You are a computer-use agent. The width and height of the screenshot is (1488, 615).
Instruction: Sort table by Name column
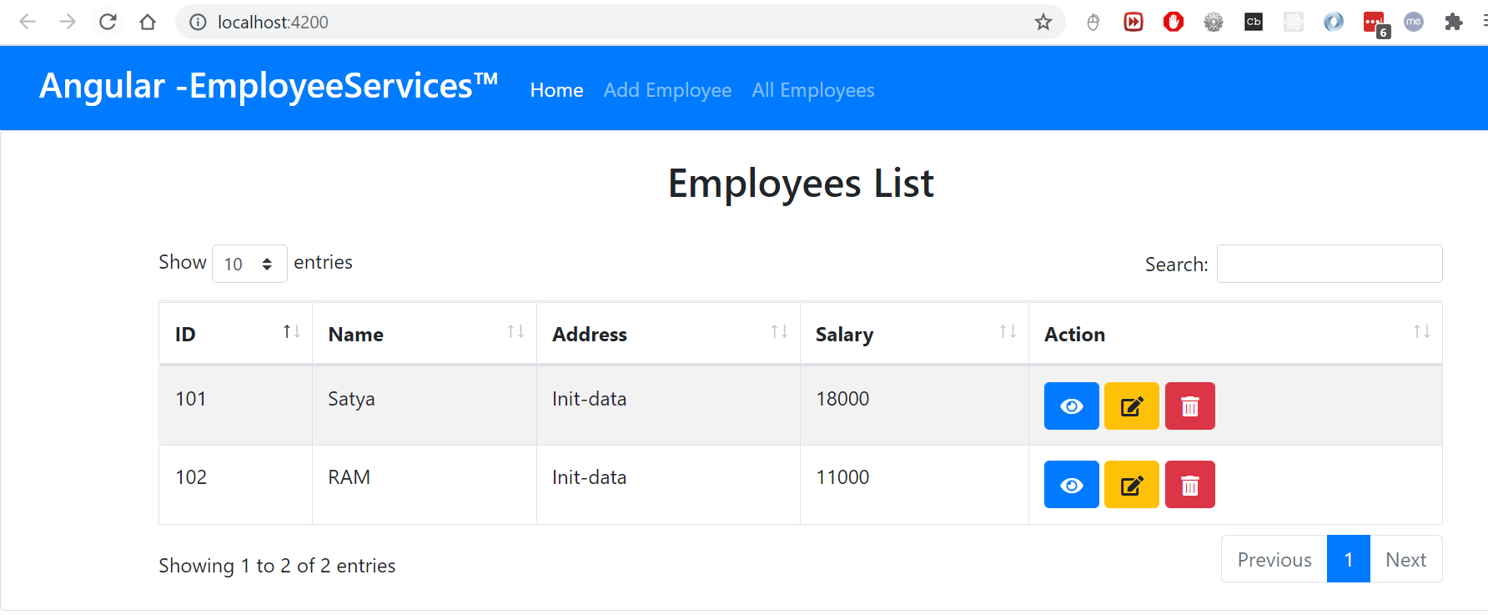(x=424, y=334)
